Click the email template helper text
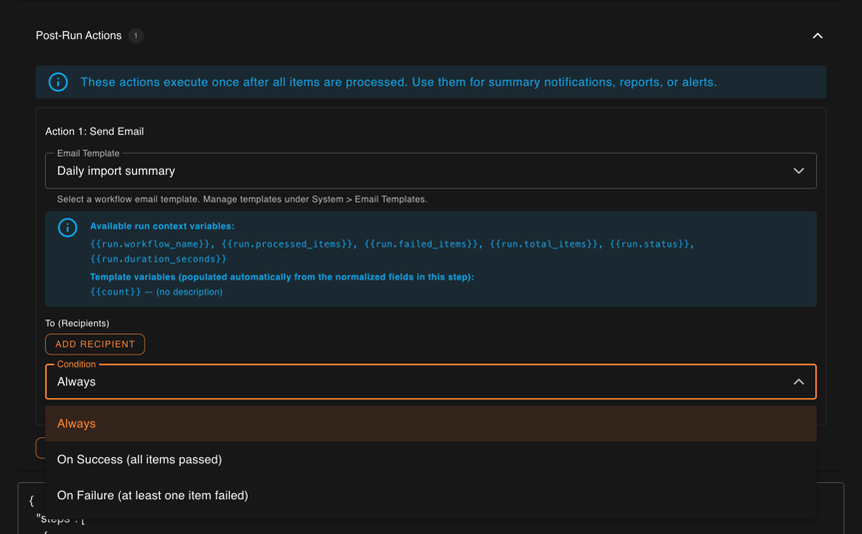The image size is (862, 534). pyautogui.click(x=242, y=200)
